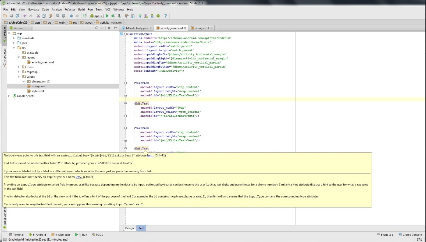Expand the java folder node
The image size is (426, 242).
tap(14, 43)
